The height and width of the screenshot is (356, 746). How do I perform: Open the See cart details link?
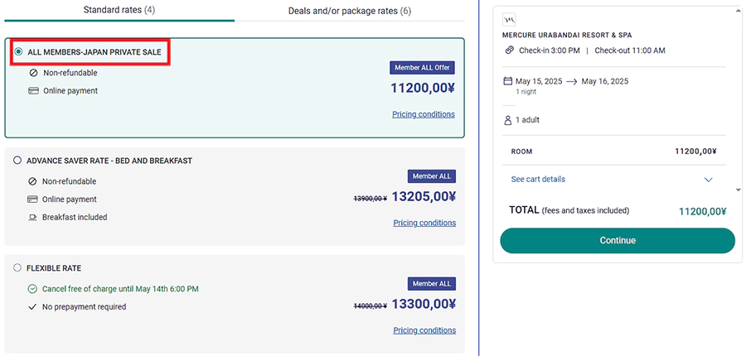tap(538, 180)
